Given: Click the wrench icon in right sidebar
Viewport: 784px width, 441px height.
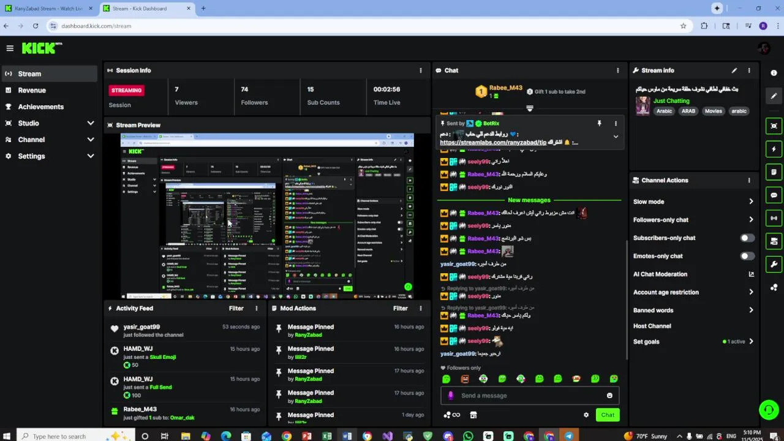Looking at the screenshot, I should point(774,265).
